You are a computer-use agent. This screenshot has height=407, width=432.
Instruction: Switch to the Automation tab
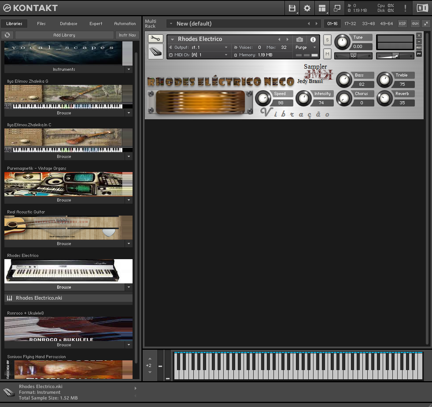coord(125,24)
